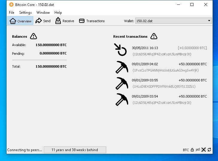The width and height of the screenshot is (218, 161).
Task: Click the blockchain syncing arrows icon
Action: pos(209,150)
